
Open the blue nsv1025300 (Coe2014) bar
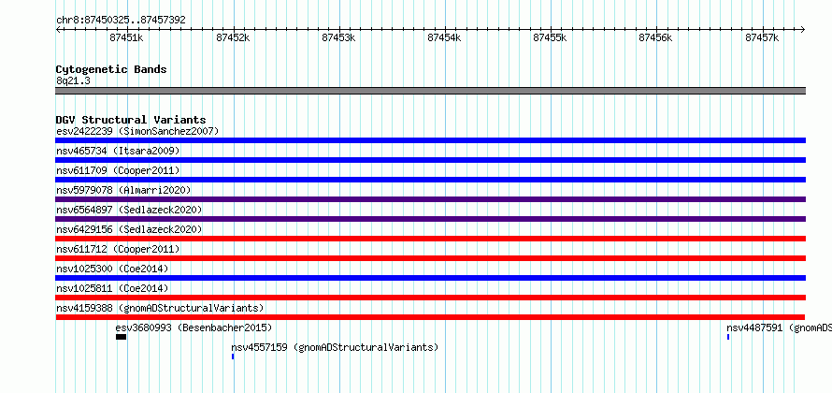tap(430, 278)
